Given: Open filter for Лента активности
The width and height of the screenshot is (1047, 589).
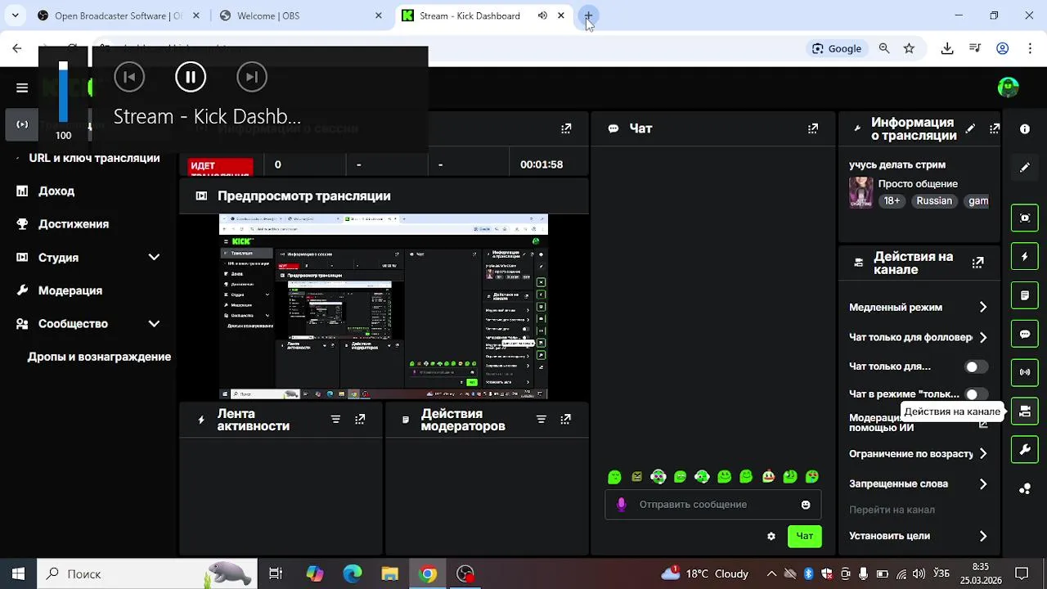Looking at the screenshot, I should (x=335, y=419).
